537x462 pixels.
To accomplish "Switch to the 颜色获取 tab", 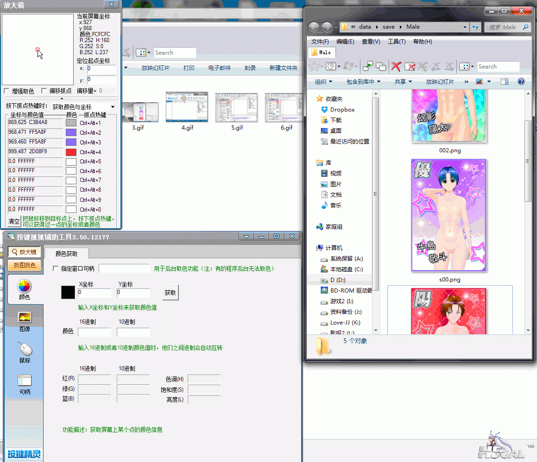I will click(x=66, y=254).
